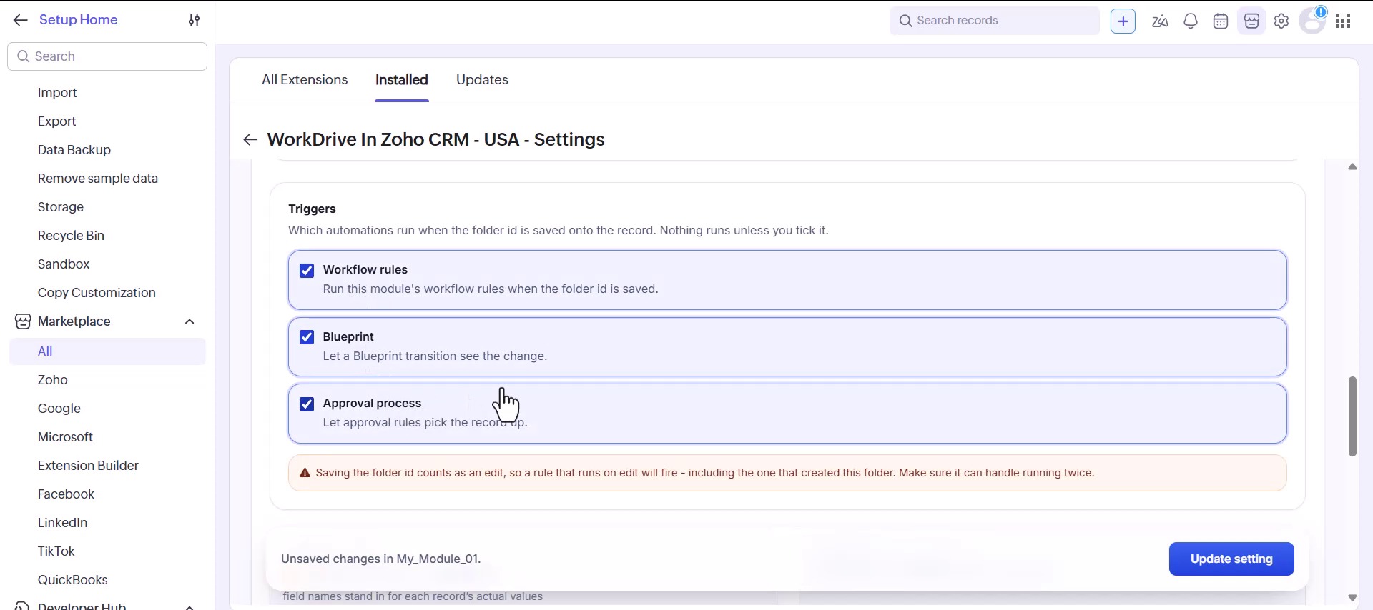This screenshot has height=610, width=1373.
Task: Open the Updates tab
Action: [482, 80]
